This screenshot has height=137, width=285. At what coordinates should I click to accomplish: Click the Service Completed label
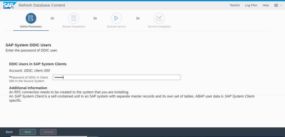(159, 26)
